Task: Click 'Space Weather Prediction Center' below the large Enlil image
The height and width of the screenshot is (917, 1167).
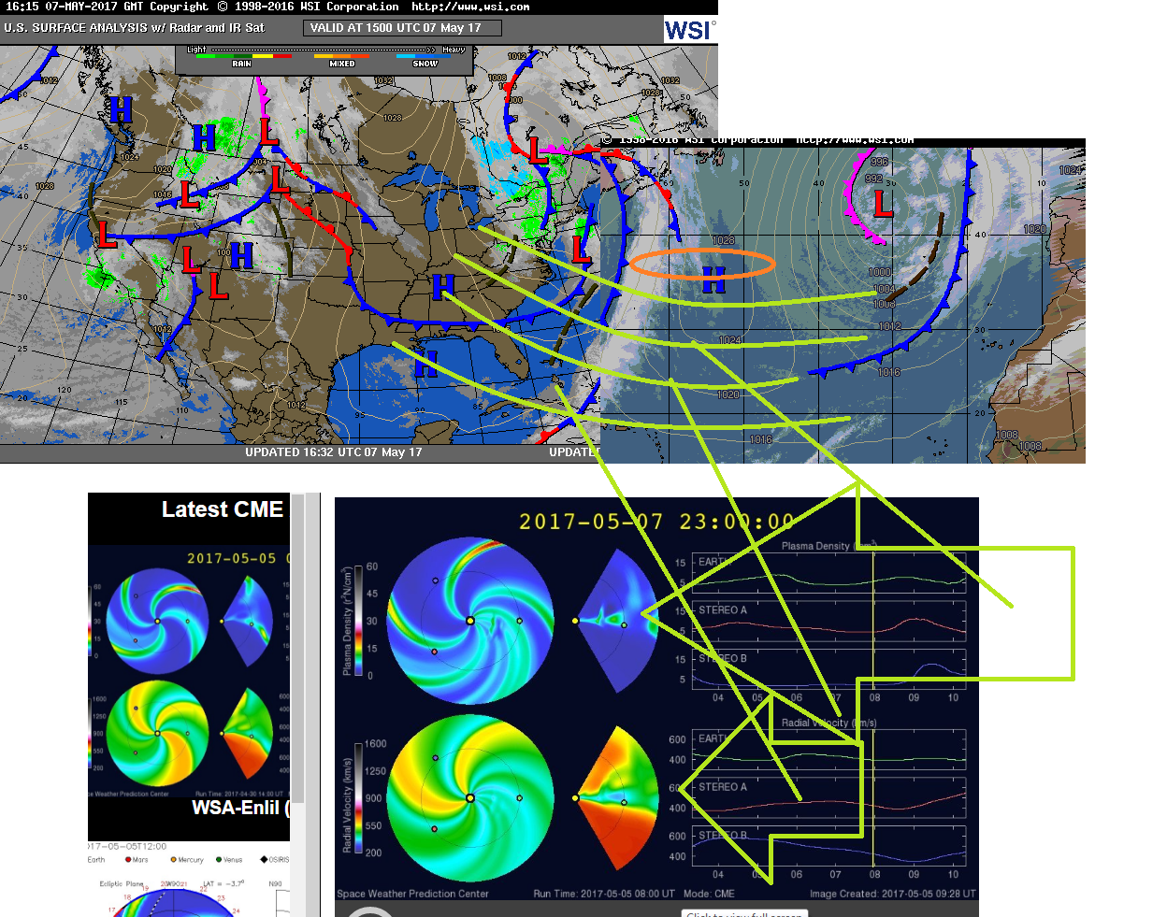Action: coord(412,894)
